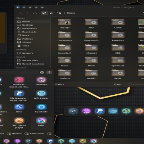Launch File Manager - Super User Mode

point(19,96)
